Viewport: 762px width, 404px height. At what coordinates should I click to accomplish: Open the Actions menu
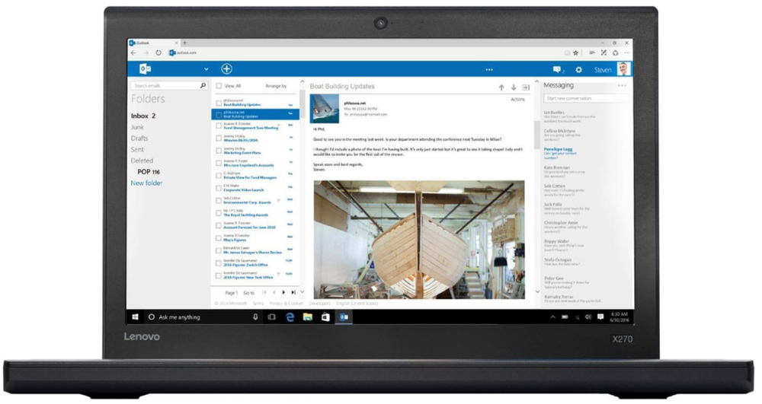click(x=517, y=100)
